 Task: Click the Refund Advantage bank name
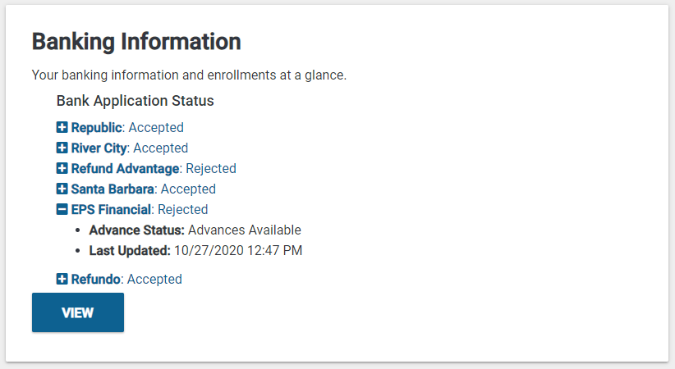pos(125,169)
